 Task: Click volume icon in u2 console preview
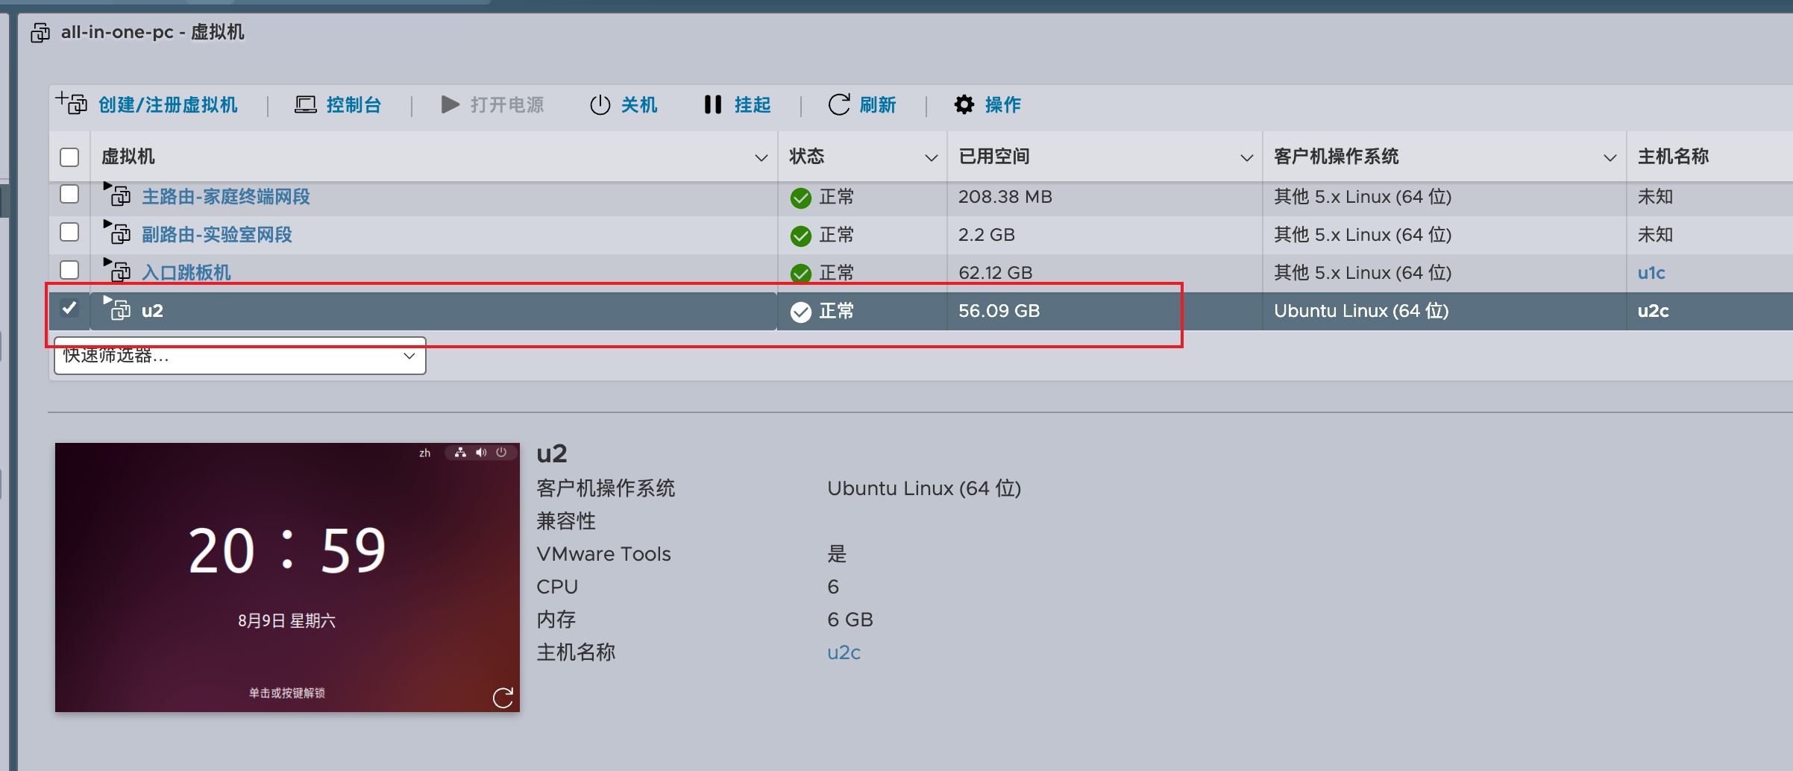(481, 453)
